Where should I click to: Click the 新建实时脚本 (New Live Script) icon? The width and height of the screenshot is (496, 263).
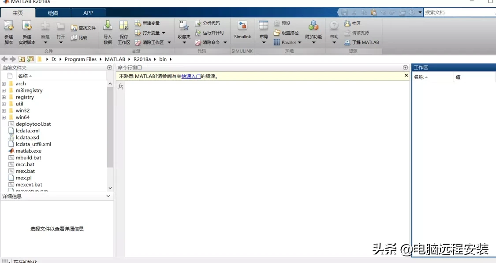[27, 26]
